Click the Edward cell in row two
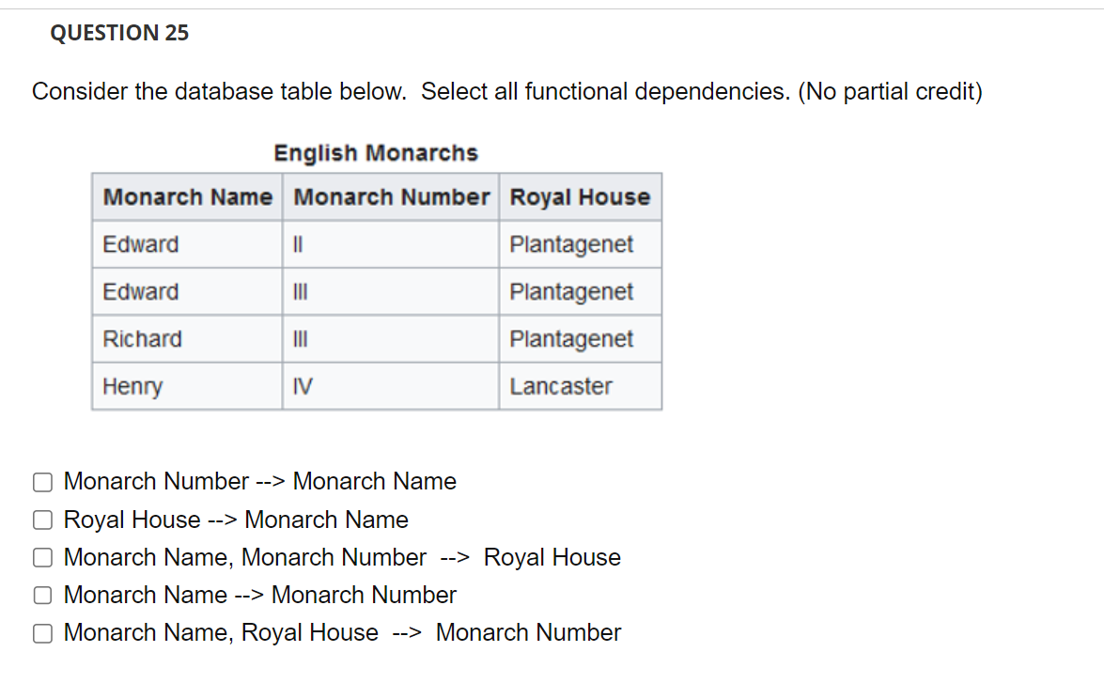The width and height of the screenshot is (1104, 683). pos(141,291)
